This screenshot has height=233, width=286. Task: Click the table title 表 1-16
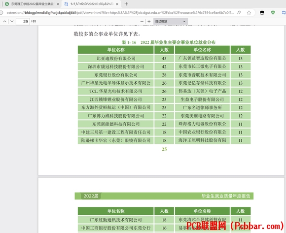click(x=168, y=42)
